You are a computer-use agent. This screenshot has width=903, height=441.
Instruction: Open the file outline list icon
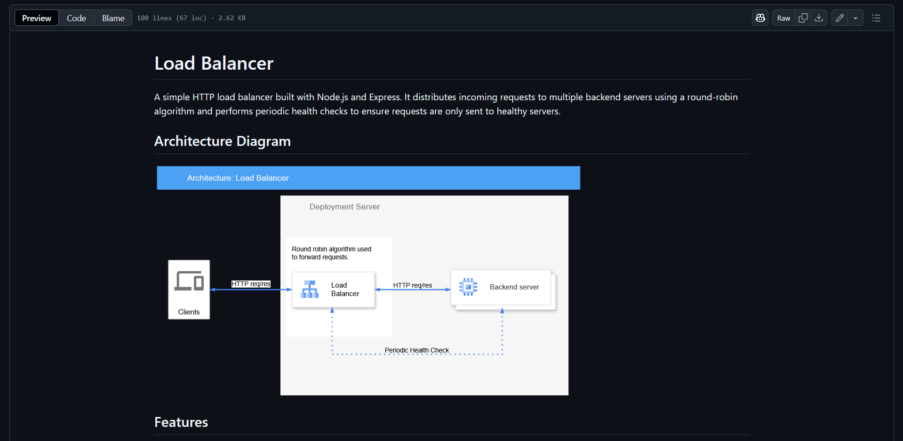[x=876, y=17]
